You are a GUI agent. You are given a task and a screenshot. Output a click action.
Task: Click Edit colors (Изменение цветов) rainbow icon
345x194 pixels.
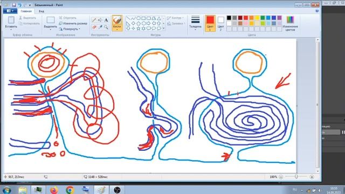click(x=290, y=20)
